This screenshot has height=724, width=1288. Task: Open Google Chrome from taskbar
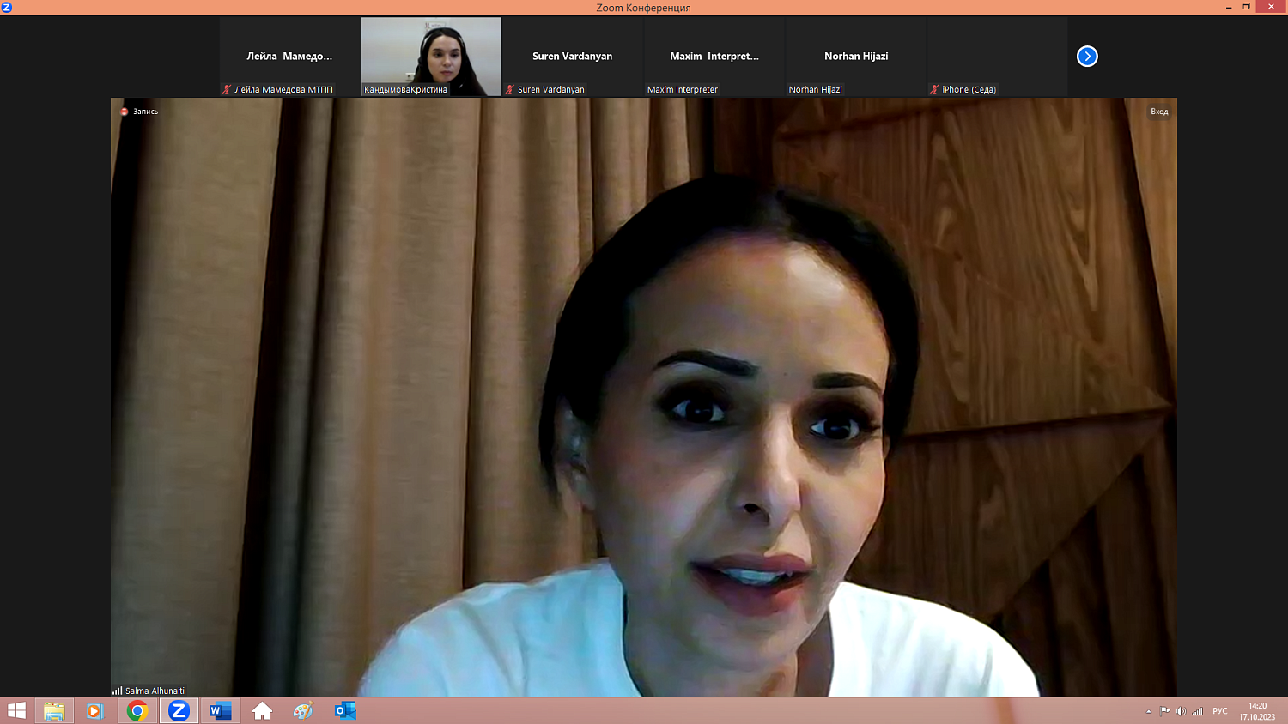tap(137, 711)
